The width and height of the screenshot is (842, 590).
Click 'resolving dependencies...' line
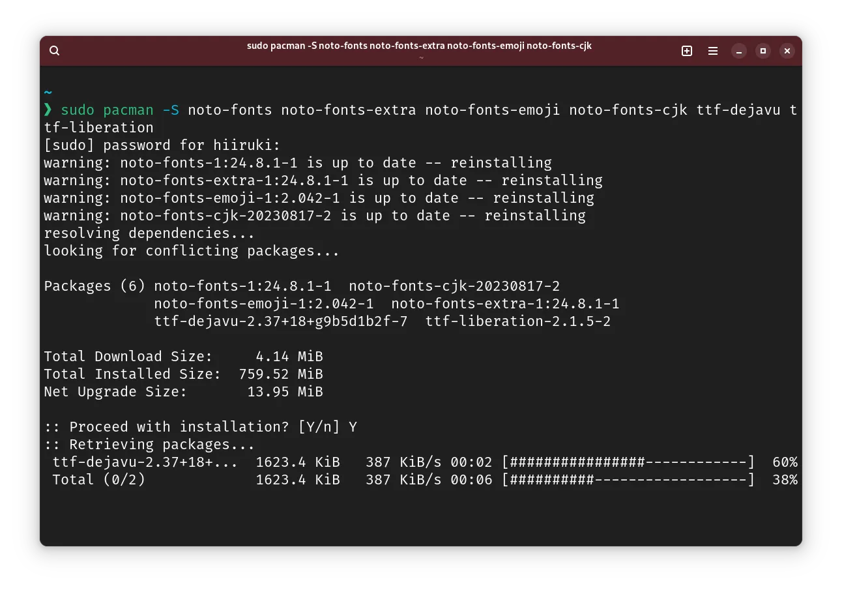click(149, 233)
